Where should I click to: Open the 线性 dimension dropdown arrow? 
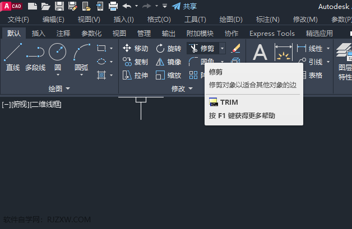click(328, 48)
